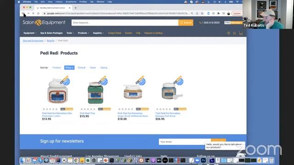Viewport: 294px width, 165px height.
Task: Open the Apple menu
Action: pyautogui.click(x=19, y=2)
